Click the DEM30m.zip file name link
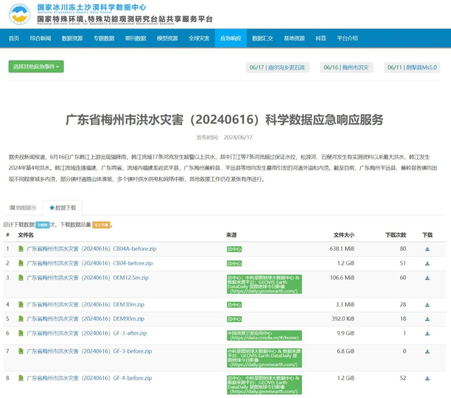451x398 pixels. point(86,304)
